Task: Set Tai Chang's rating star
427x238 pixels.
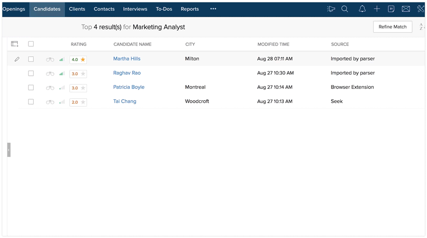Action: 83,102
